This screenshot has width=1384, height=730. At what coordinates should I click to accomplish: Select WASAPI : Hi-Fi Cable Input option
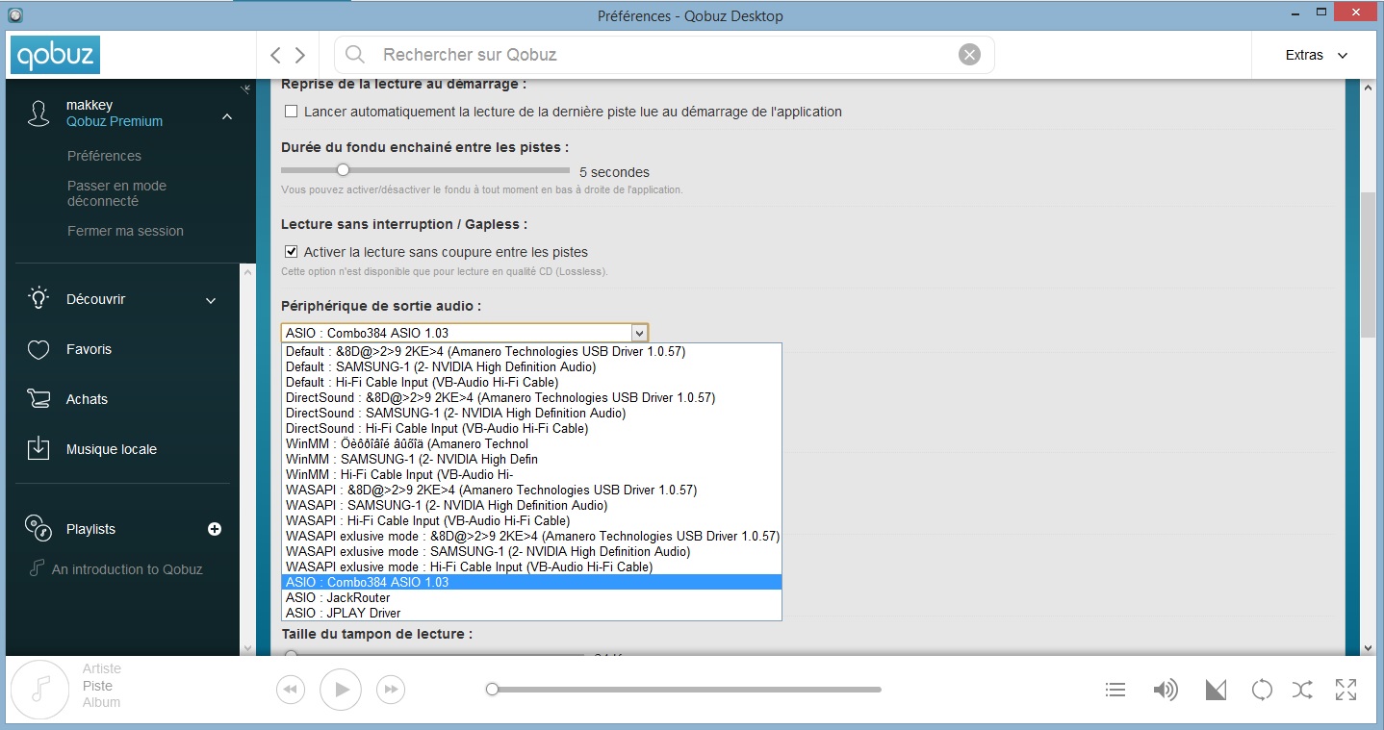click(x=531, y=520)
